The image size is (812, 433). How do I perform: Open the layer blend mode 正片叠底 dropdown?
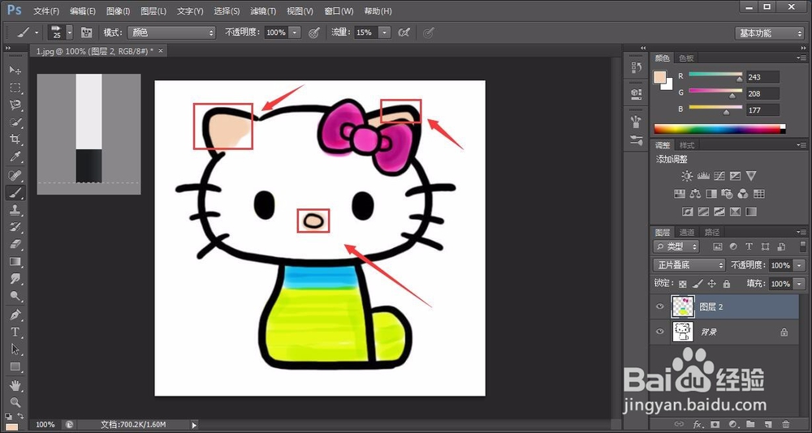(x=689, y=265)
